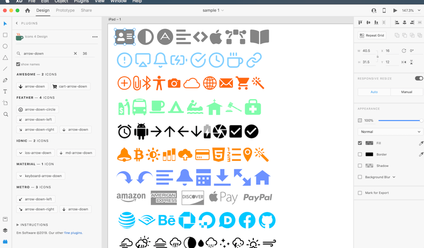
Task: Switch to the Design tab
Action: [43, 10]
